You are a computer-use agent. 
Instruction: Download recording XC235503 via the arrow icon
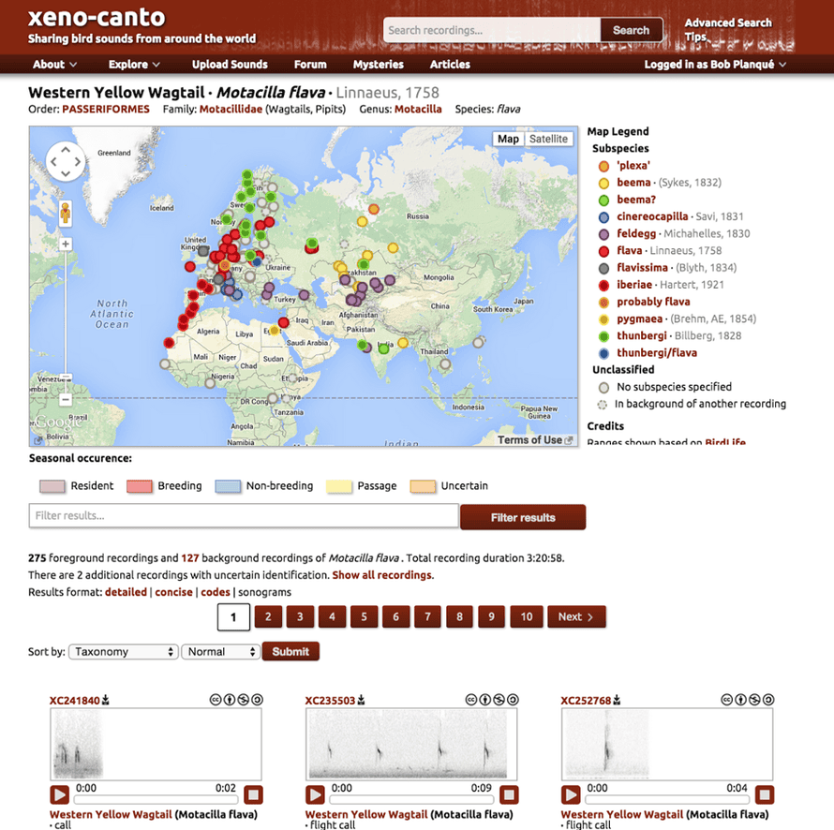[361, 700]
